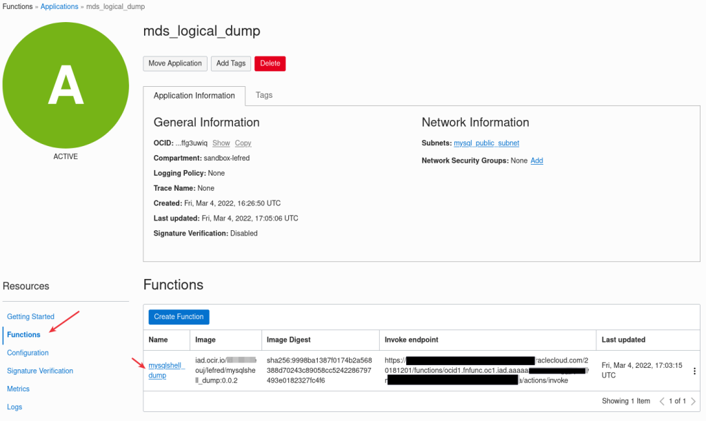Click the Move Application button
This screenshot has width=706, height=421.
tap(175, 63)
